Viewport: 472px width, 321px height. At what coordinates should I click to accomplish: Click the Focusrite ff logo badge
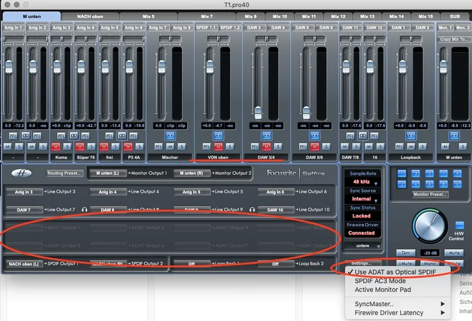tap(21, 173)
